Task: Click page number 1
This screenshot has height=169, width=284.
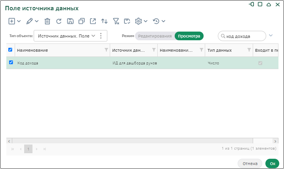Action: 28,149
